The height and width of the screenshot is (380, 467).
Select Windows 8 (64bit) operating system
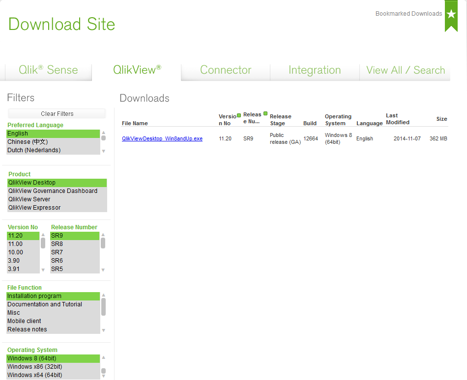pyautogui.click(x=53, y=358)
